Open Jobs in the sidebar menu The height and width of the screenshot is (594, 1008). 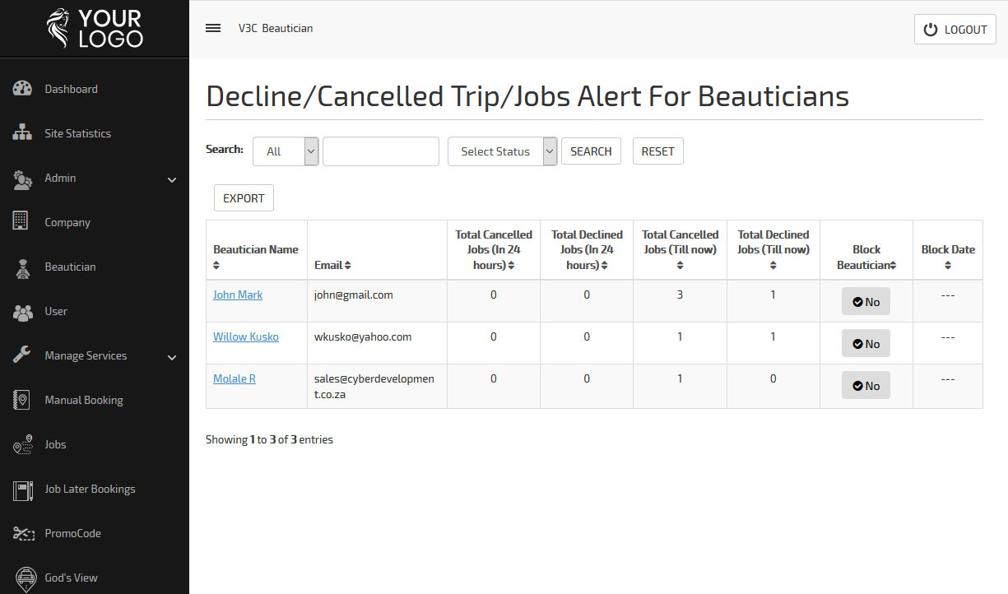click(55, 444)
